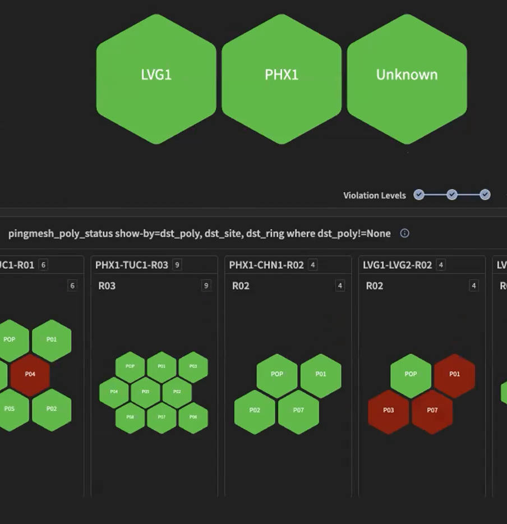Click the R03 ring row count badge 9

tap(206, 286)
